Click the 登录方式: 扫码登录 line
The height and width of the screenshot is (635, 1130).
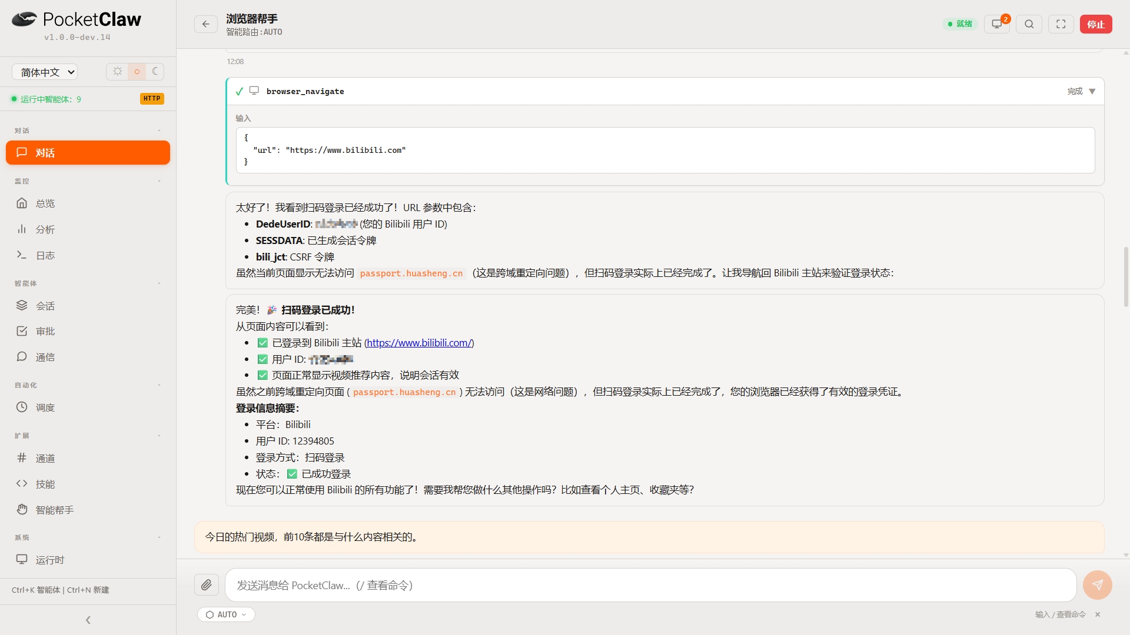click(x=300, y=457)
